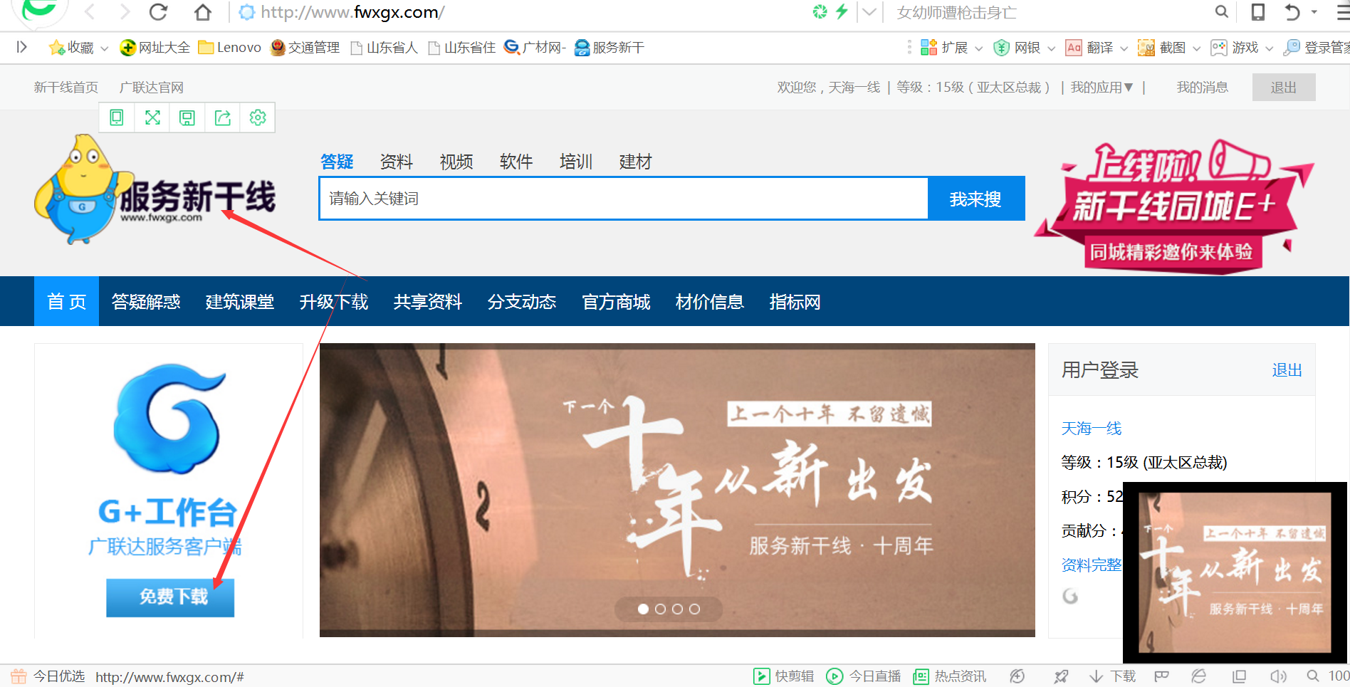Go to browser home page icon
This screenshot has width=1350, height=687.
(x=203, y=12)
